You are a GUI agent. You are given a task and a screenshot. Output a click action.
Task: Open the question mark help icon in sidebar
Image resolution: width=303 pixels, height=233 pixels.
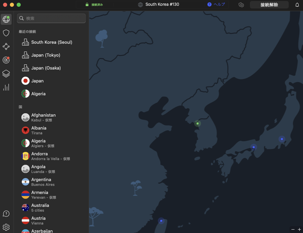pyautogui.click(x=6, y=214)
